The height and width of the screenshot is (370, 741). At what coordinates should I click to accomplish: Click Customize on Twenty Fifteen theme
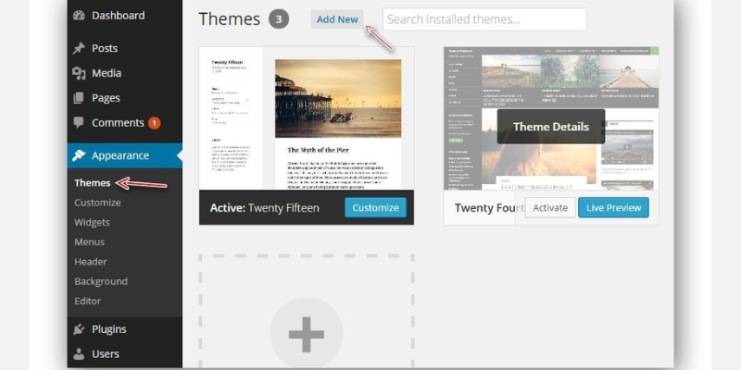tap(375, 208)
